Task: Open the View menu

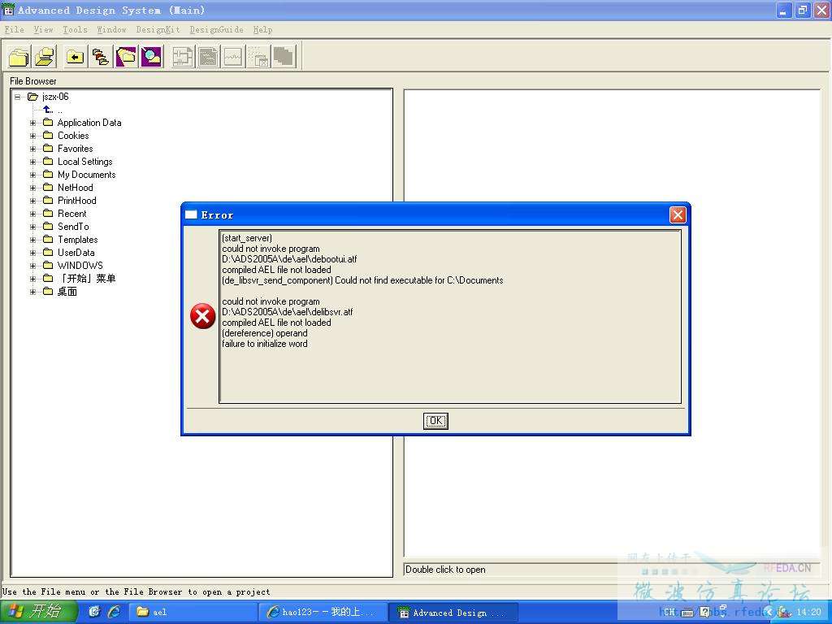Action: [x=44, y=30]
